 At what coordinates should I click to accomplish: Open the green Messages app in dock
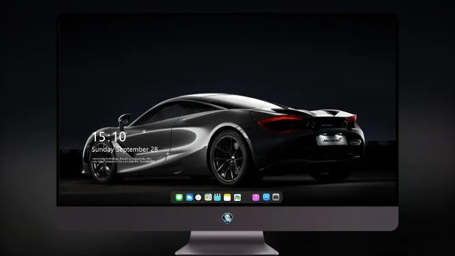pos(179,197)
